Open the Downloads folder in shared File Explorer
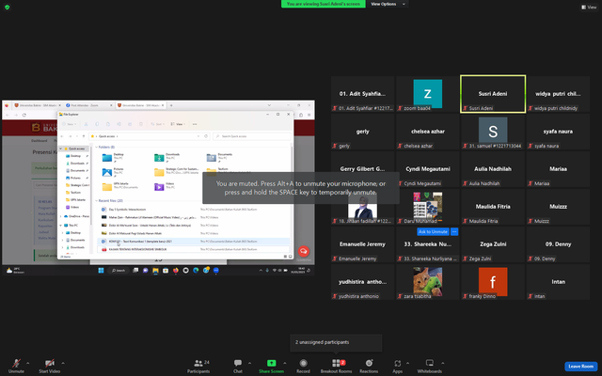Image resolution: width=602 pixels, height=376 pixels. pyautogui.click(x=166, y=157)
